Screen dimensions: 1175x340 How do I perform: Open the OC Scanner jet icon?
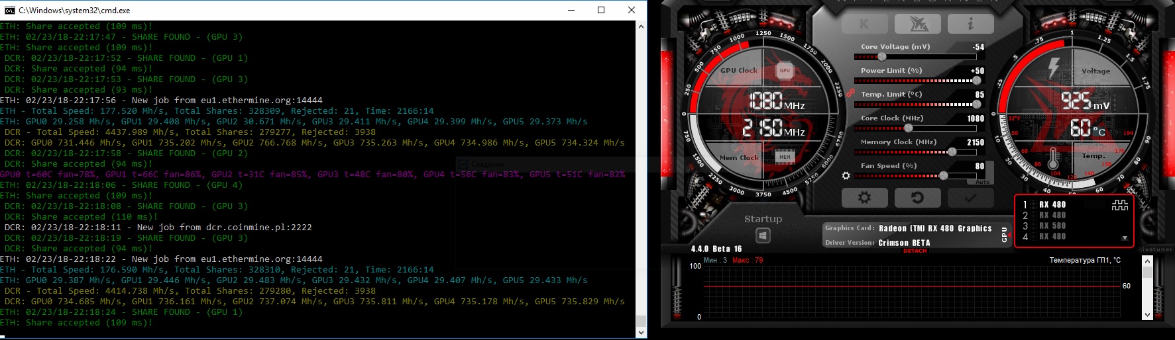pos(917,24)
